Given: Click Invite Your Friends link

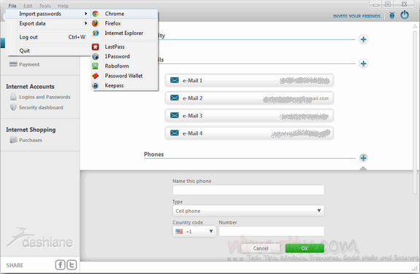Looking at the screenshot, I should [x=356, y=16].
